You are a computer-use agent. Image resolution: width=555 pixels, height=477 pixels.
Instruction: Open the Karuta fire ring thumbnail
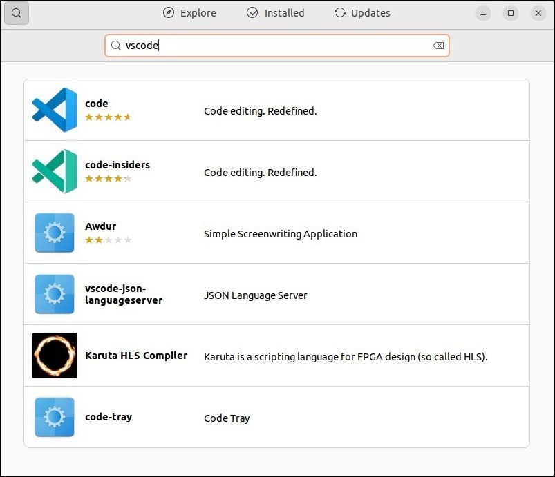click(x=55, y=356)
